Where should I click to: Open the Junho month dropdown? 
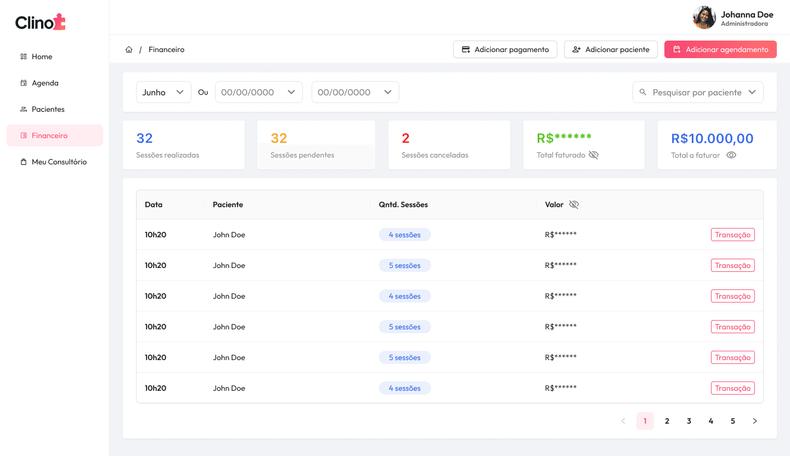[x=163, y=92]
